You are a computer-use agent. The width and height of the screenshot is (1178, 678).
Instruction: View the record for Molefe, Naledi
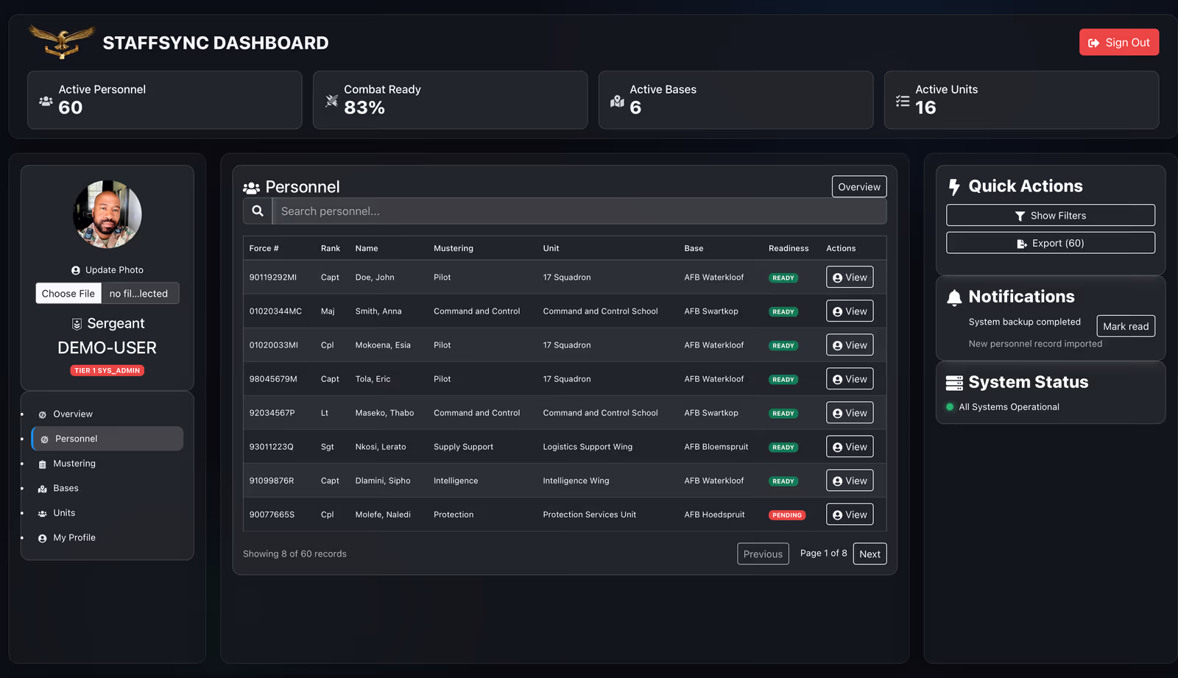click(x=850, y=515)
